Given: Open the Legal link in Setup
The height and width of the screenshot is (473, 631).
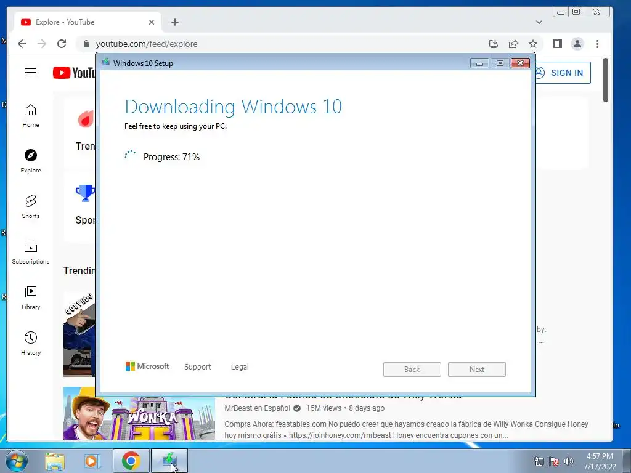Looking at the screenshot, I should pyautogui.click(x=240, y=367).
